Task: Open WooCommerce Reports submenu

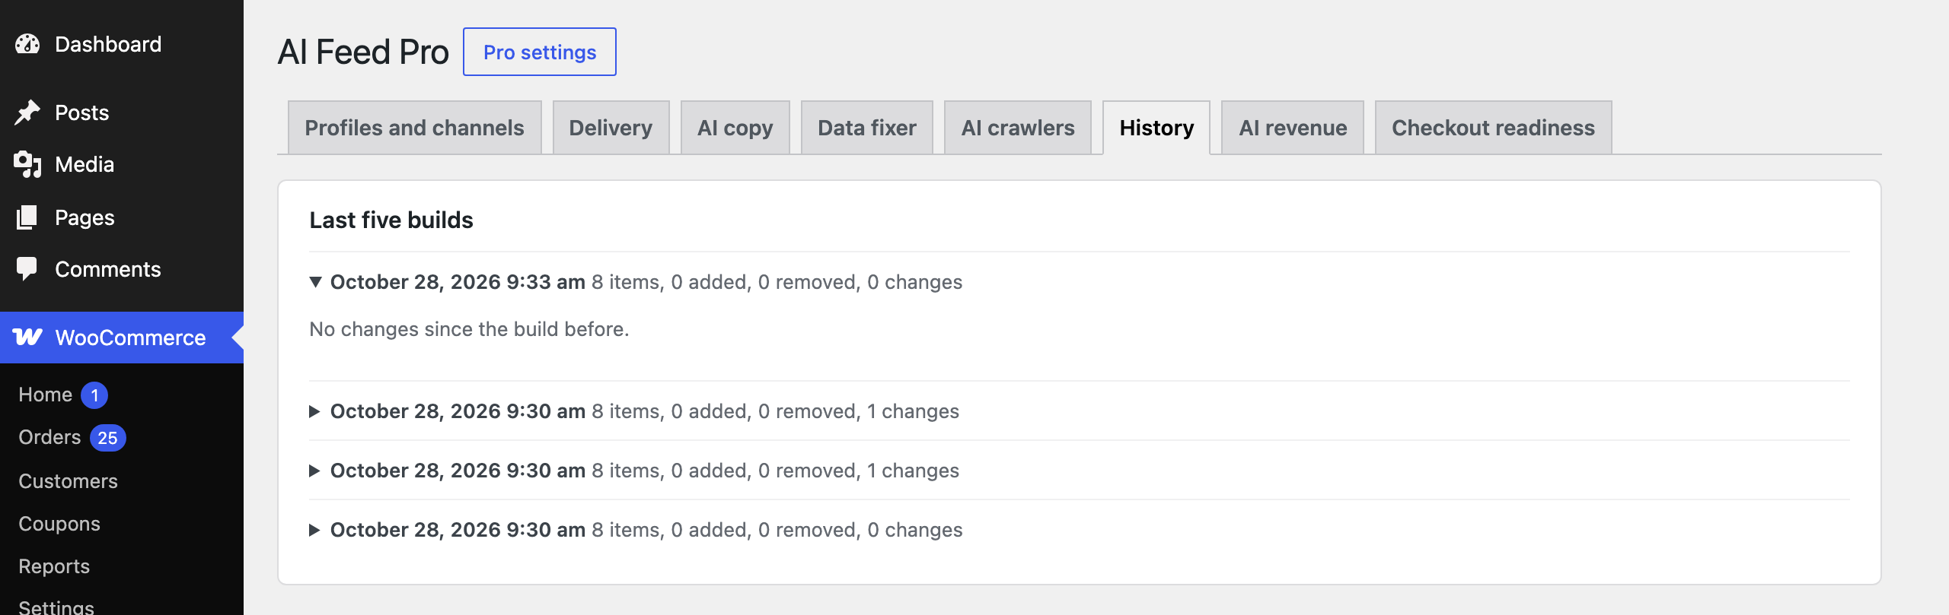Action: pos(54,566)
